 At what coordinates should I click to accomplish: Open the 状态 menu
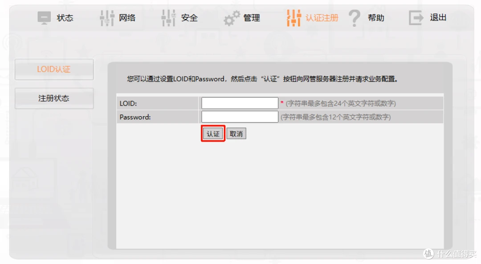[x=65, y=18]
